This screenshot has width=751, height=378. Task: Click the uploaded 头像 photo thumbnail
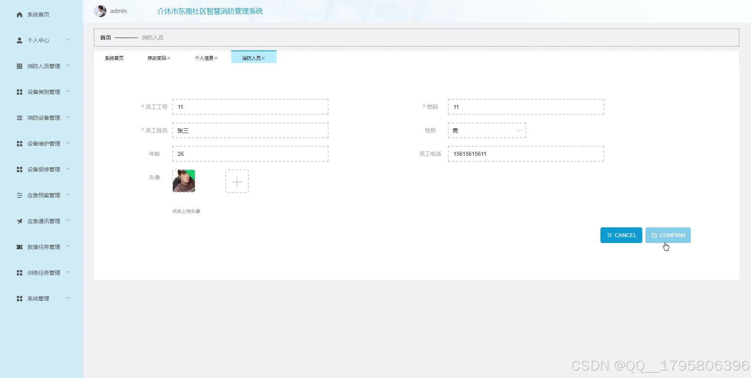(x=183, y=181)
